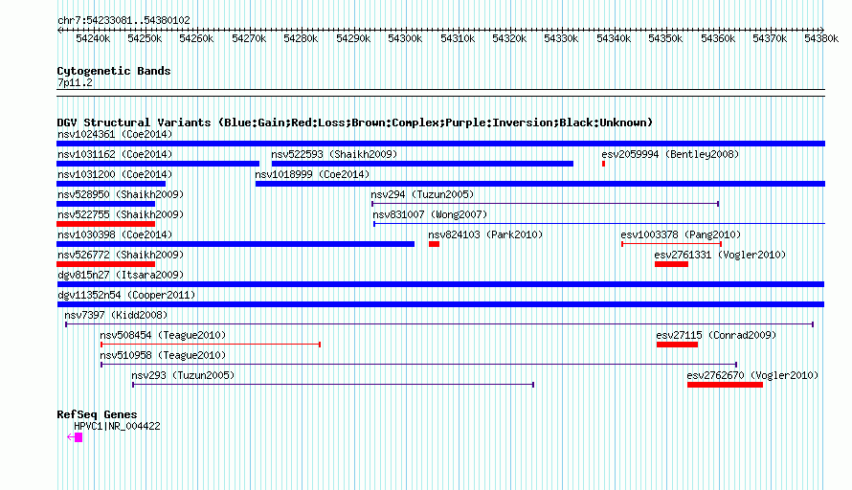This screenshot has width=852, height=490.
Task: Click nsv510958 (Teague2010) label
Action: [163, 355]
